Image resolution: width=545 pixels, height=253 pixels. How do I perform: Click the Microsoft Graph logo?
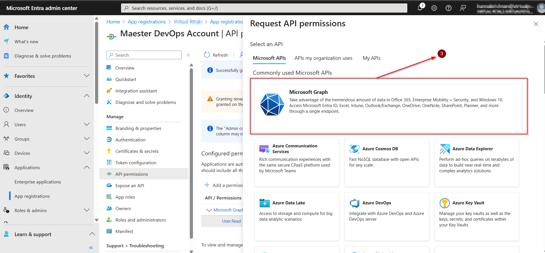click(x=272, y=104)
